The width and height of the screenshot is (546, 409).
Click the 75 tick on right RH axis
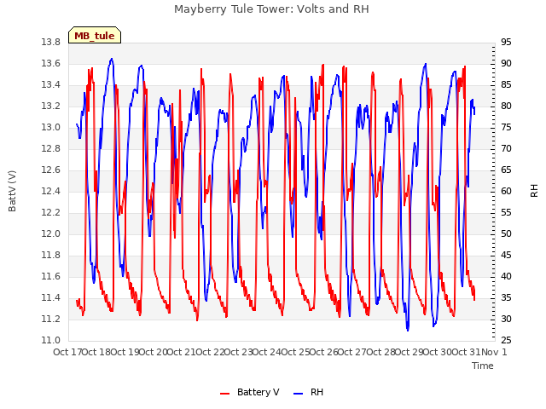click(506, 127)
